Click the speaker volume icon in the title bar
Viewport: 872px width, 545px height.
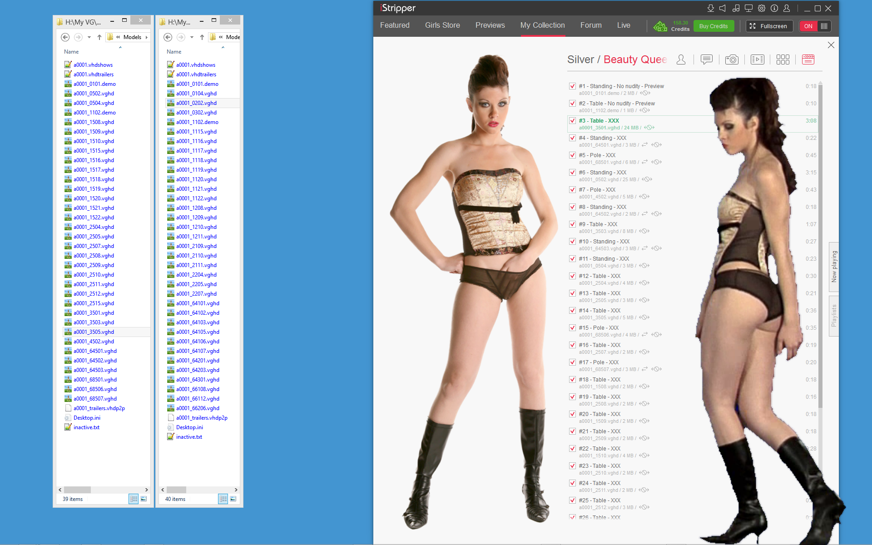tap(723, 8)
